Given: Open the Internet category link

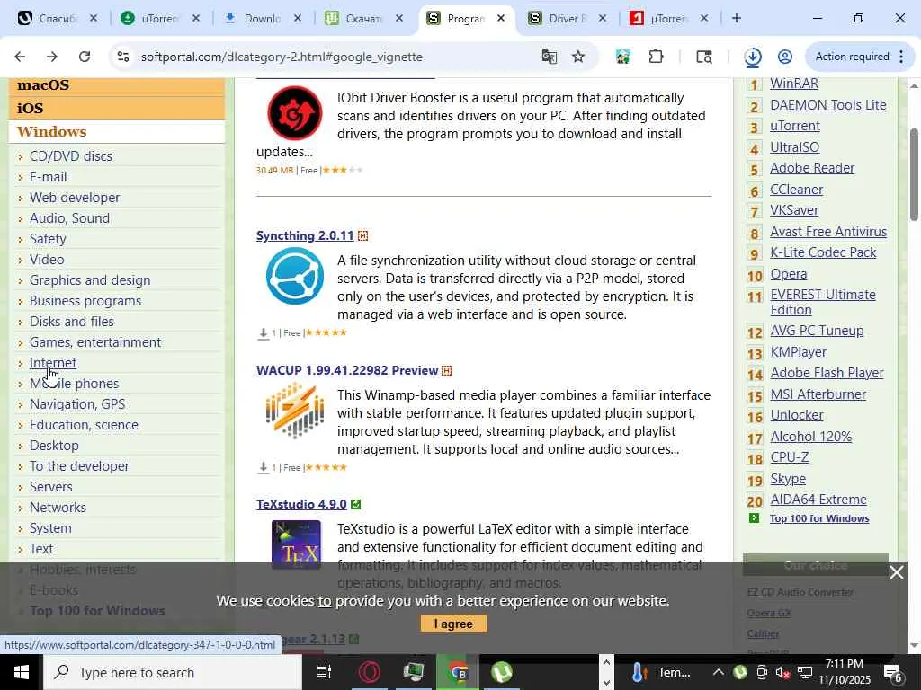Looking at the screenshot, I should coord(53,363).
